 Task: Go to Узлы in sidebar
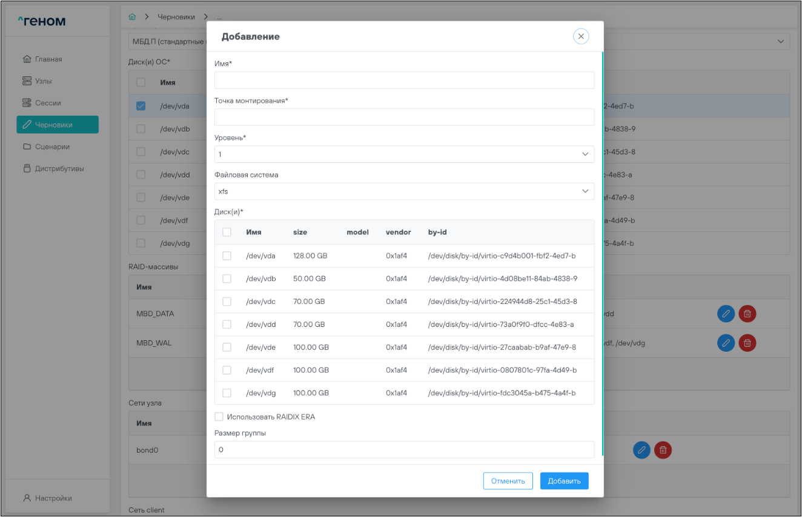click(x=47, y=81)
